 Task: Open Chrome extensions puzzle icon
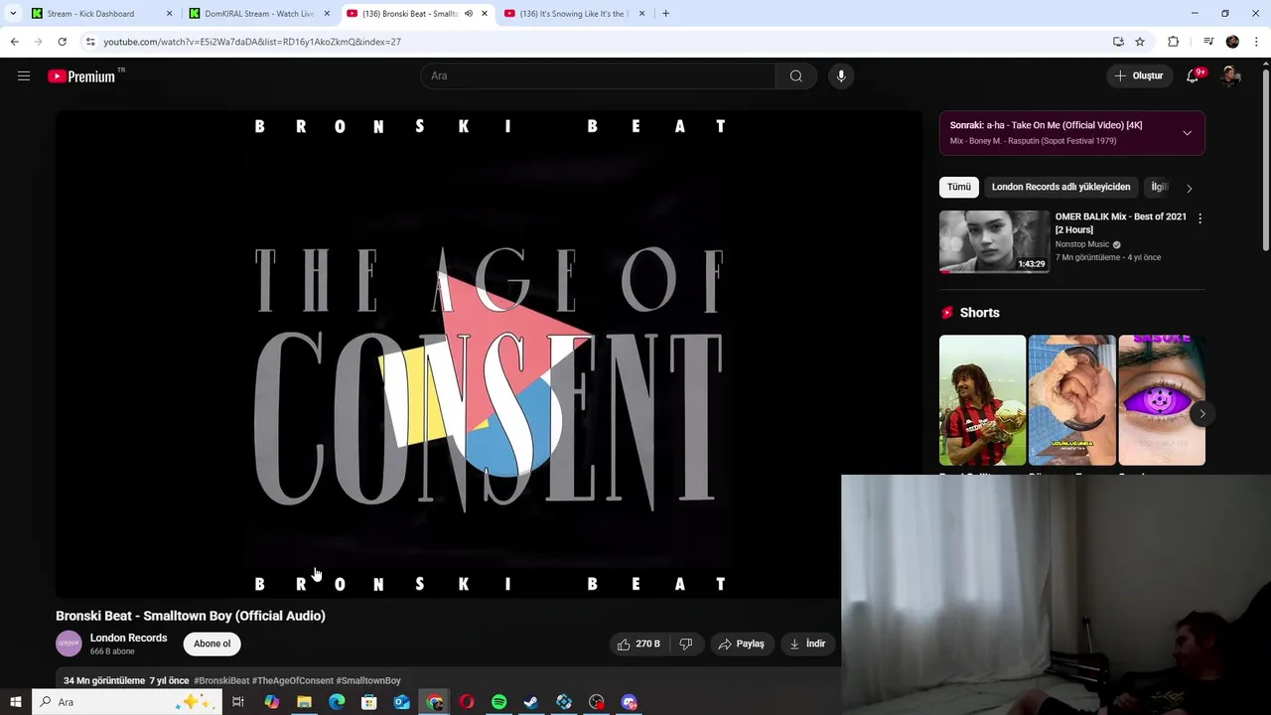pyautogui.click(x=1173, y=42)
